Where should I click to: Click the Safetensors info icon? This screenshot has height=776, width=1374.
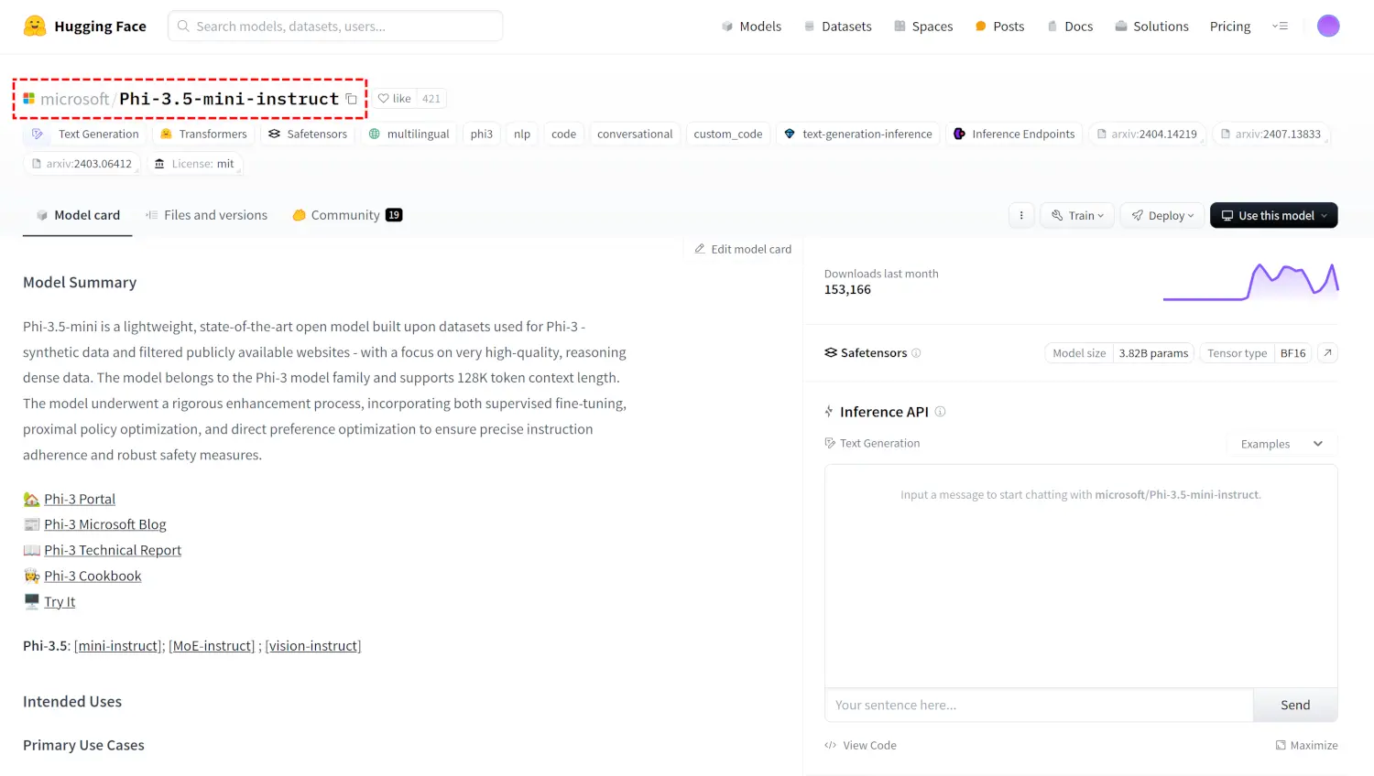916,353
